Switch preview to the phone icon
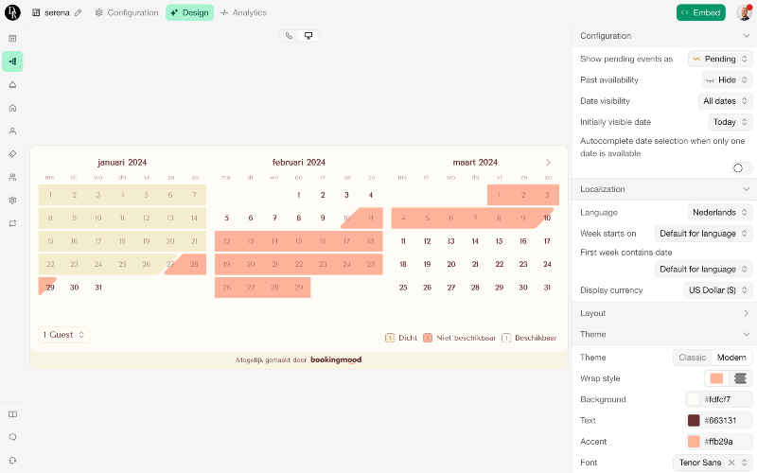 pyautogui.click(x=289, y=36)
